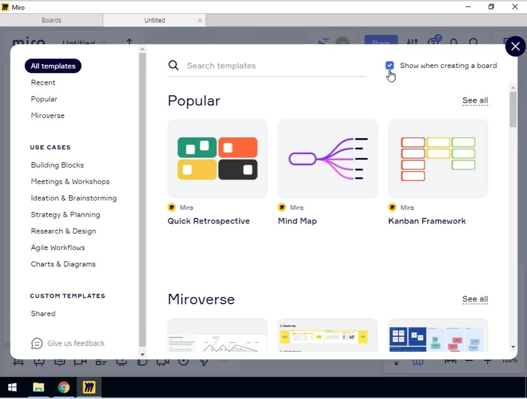Click See all next to Popular heading
Viewport: 527px width, 399px height.
(475, 100)
